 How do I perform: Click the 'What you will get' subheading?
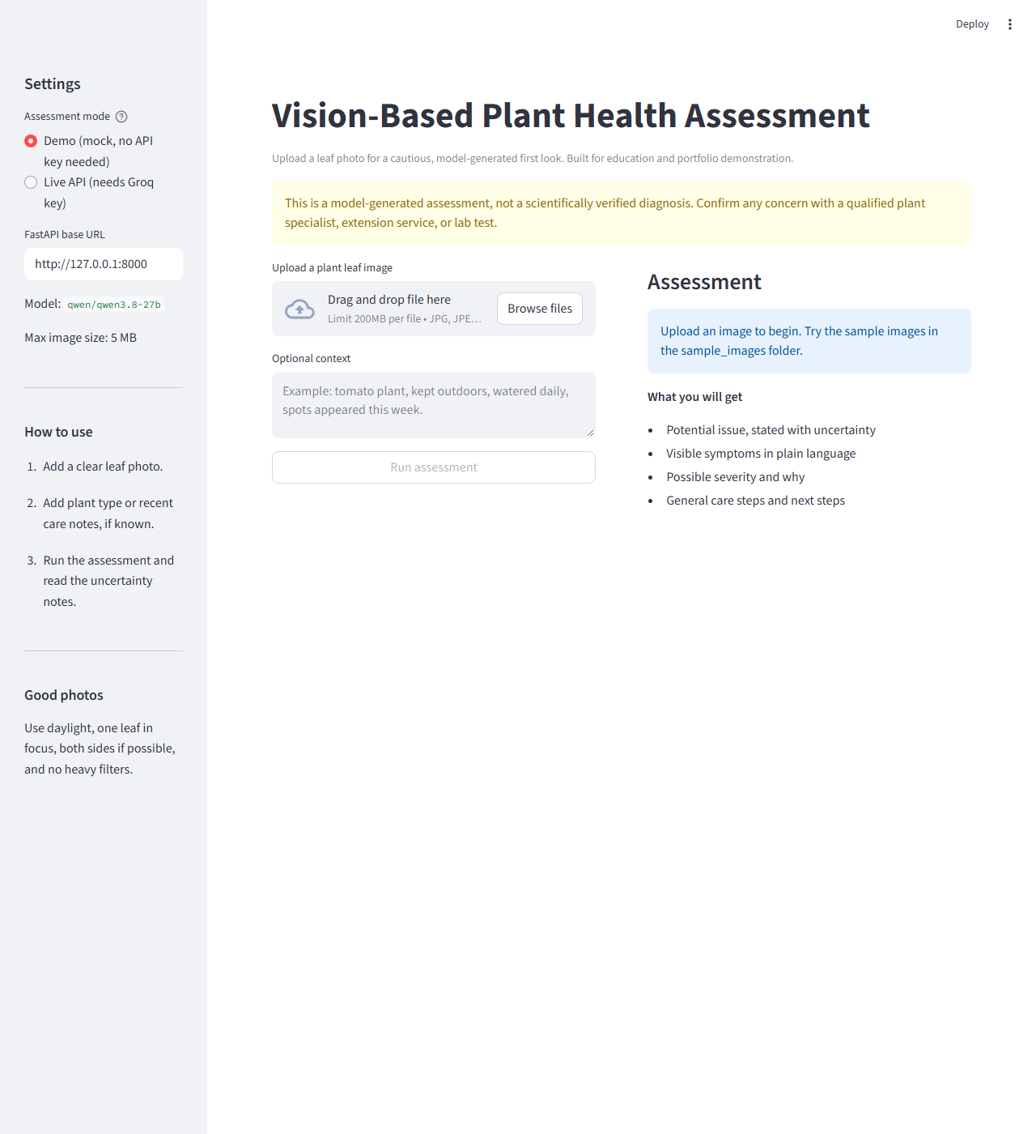(694, 397)
